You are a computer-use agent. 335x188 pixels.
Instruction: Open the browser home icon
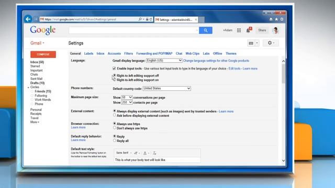[x=271, y=19]
